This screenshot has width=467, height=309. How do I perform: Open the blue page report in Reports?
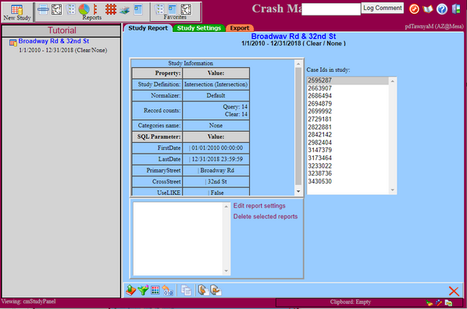coord(138,9)
